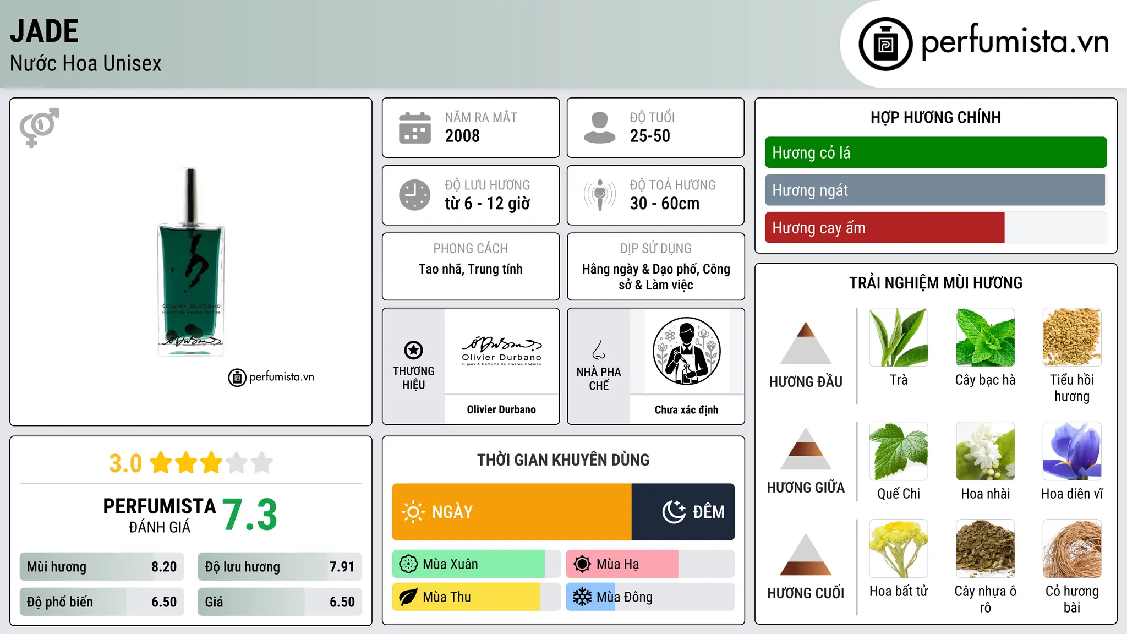Click the calendar icon beside Năm ra mắt
1127x634 pixels.
point(415,128)
